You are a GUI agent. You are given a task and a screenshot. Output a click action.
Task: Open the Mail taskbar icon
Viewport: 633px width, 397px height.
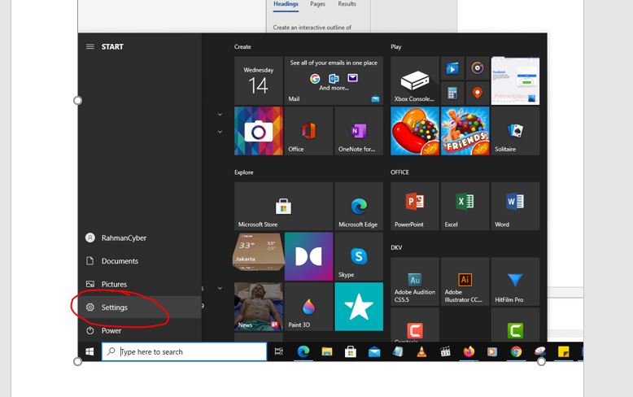coord(374,351)
